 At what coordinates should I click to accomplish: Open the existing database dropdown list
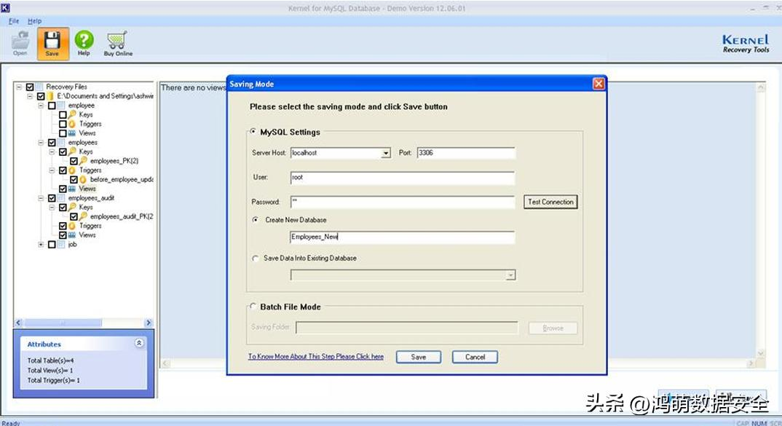pos(510,275)
